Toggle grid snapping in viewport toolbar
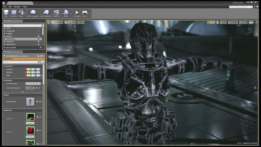The image size is (261, 147). coord(221,22)
